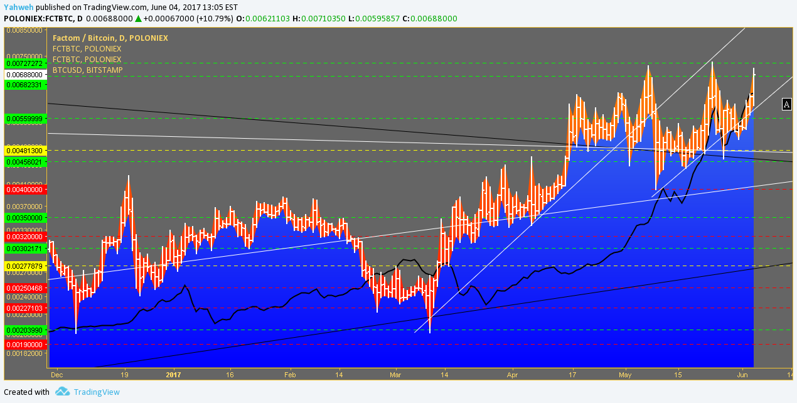Viewport: 797px width, 403px height.
Task: Click the 'Feb' date axis label
Action: point(290,374)
